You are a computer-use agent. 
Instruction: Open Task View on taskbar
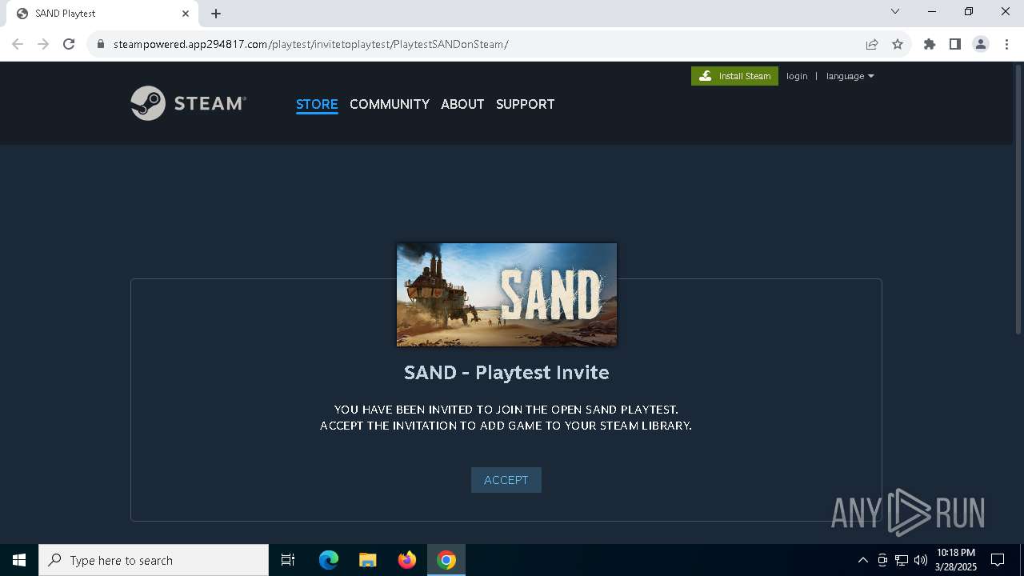288,560
